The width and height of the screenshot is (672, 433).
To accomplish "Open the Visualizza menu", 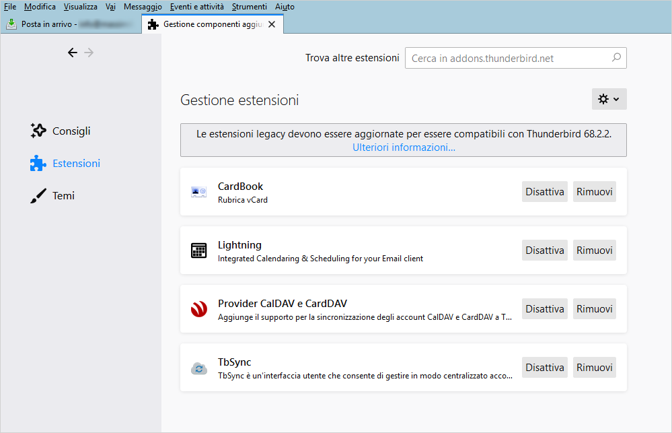I will [81, 7].
